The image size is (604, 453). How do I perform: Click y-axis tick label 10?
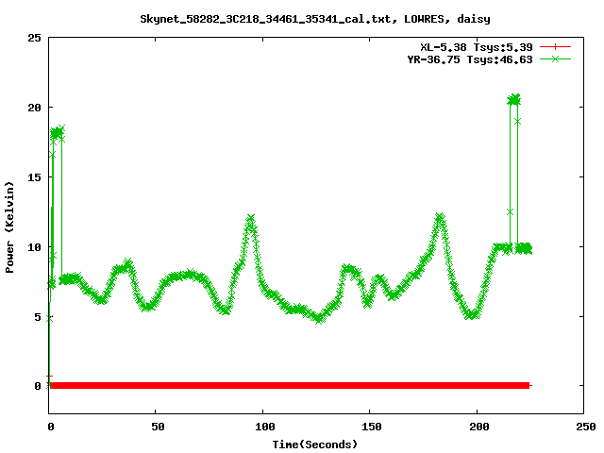(34, 247)
